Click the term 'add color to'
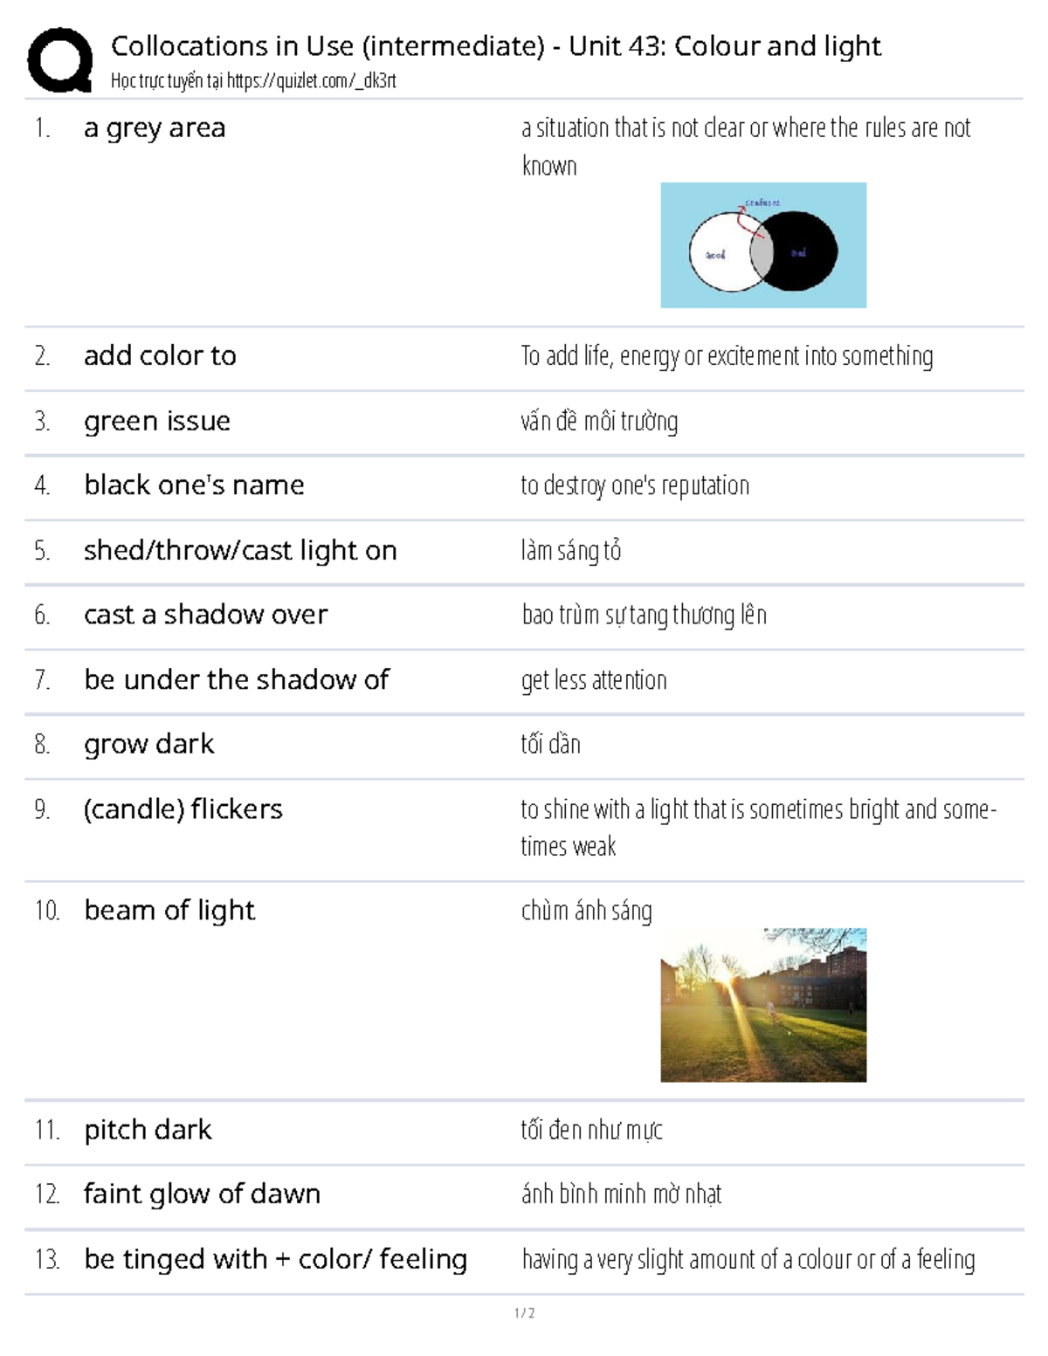The height and width of the screenshot is (1356, 1048). [x=160, y=356]
